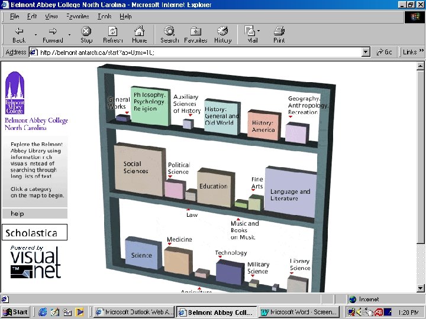
Task: Click the Internet zone status indicator
Action: 364,299
